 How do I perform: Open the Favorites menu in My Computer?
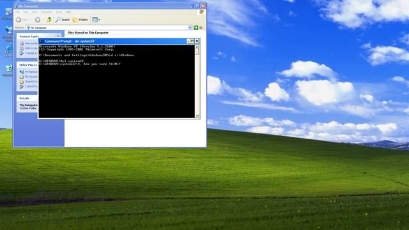click(47, 12)
